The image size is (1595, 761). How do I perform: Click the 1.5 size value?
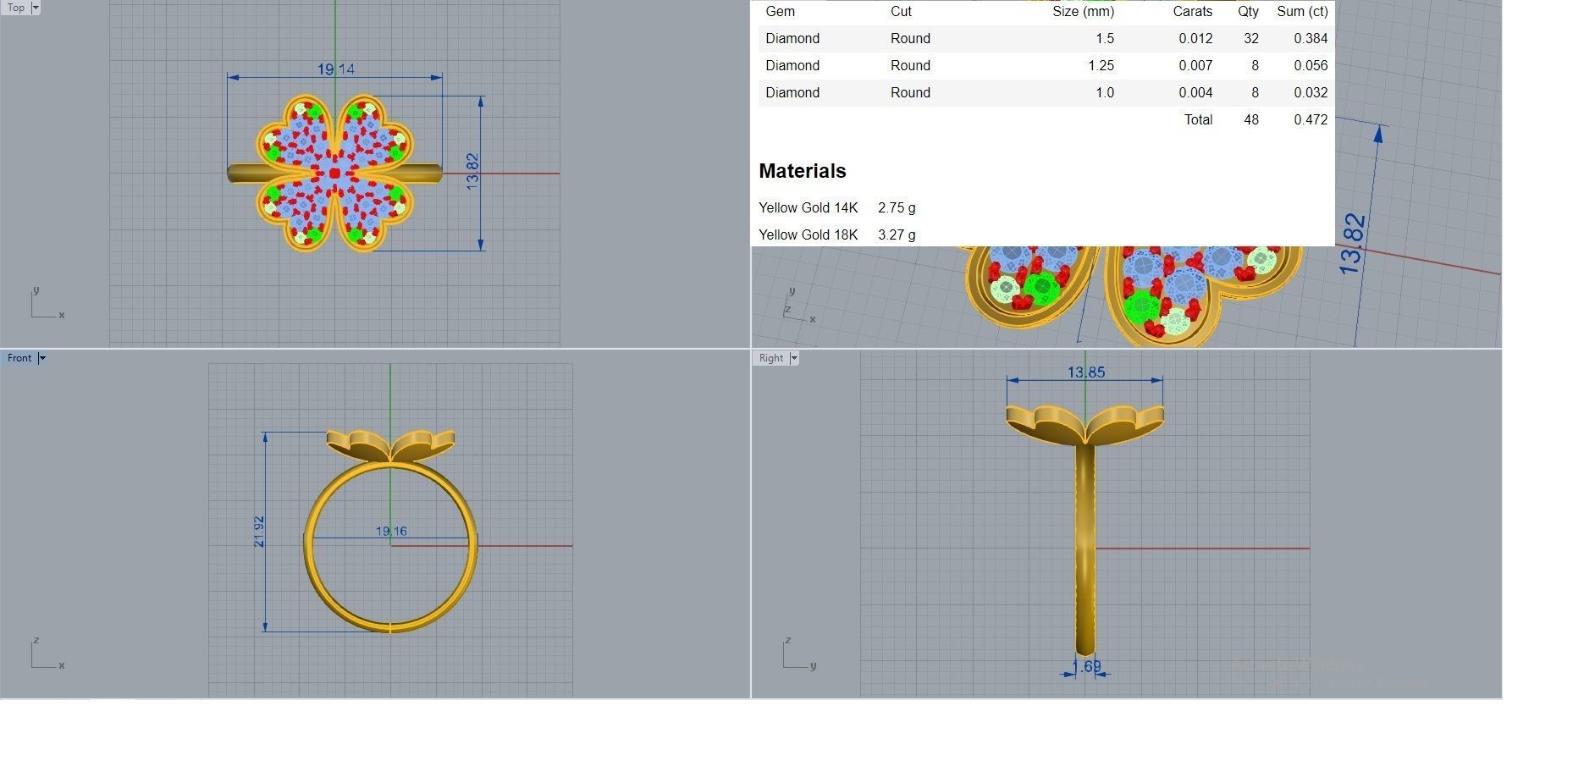(1105, 39)
